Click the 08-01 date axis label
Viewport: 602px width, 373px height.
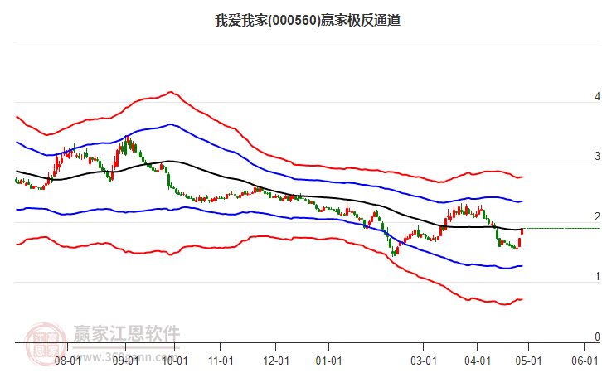(x=67, y=361)
